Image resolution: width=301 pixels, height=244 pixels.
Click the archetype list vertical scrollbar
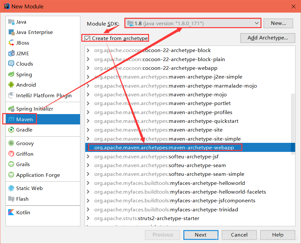pyautogui.click(x=293, y=124)
